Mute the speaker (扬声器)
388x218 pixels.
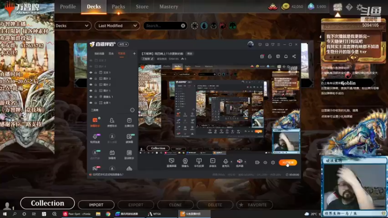(239, 163)
